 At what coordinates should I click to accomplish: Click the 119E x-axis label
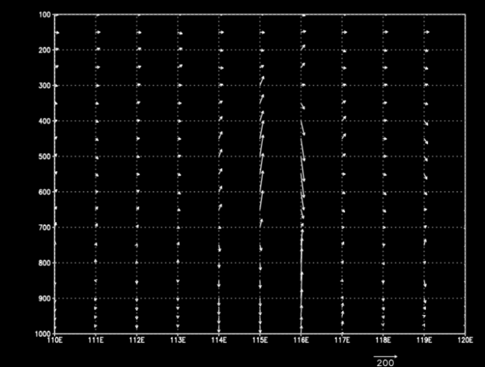click(424, 339)
